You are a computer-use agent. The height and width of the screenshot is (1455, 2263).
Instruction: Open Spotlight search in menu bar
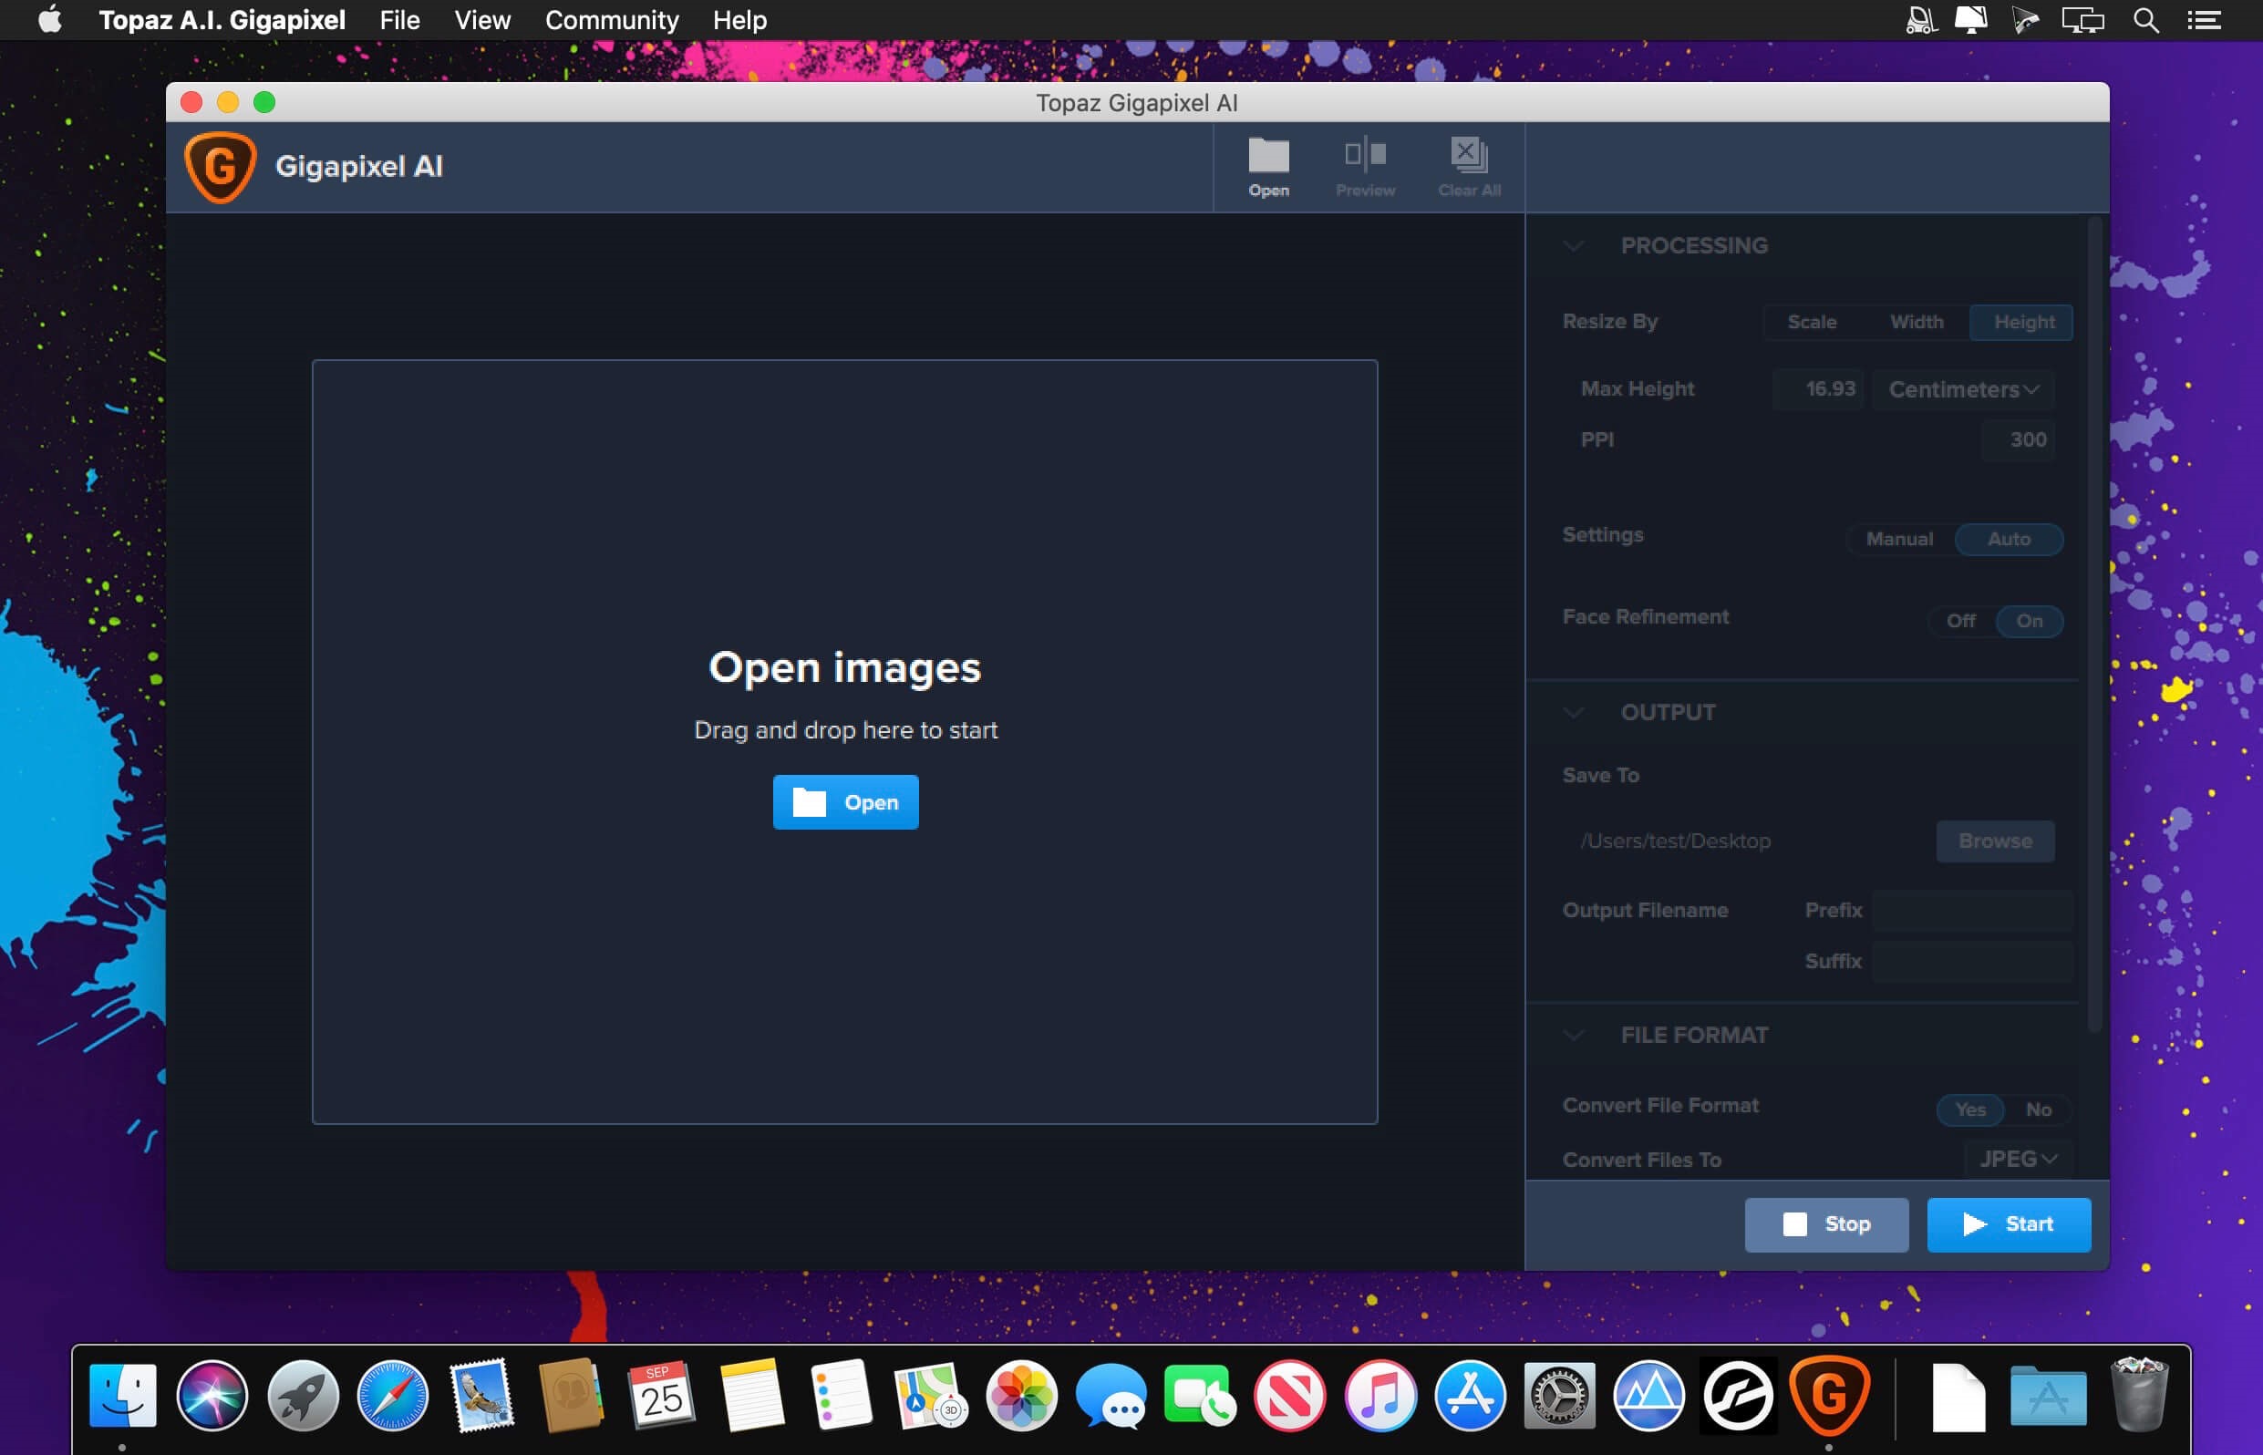(x=2144, y=20)
